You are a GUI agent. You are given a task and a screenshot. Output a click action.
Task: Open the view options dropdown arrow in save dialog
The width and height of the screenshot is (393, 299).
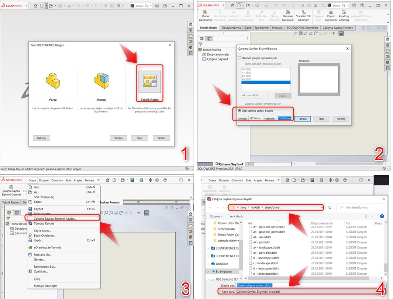click(372, 216)
